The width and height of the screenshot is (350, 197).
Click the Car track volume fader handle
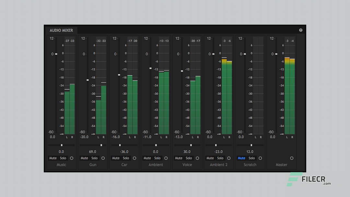point(119,75)
